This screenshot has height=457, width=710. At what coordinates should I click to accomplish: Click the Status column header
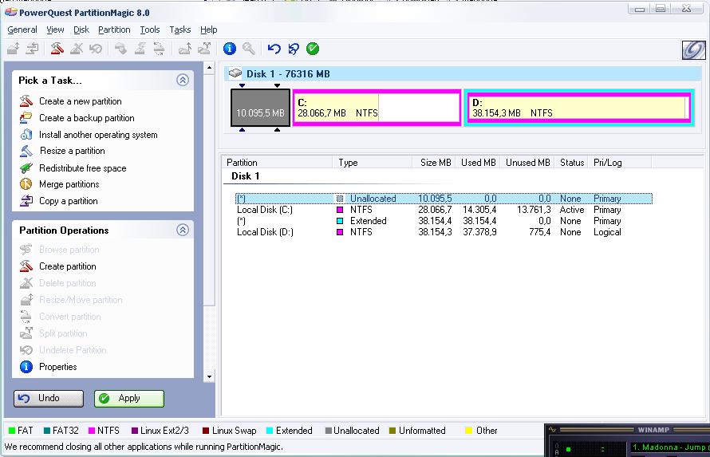point(572,163)
